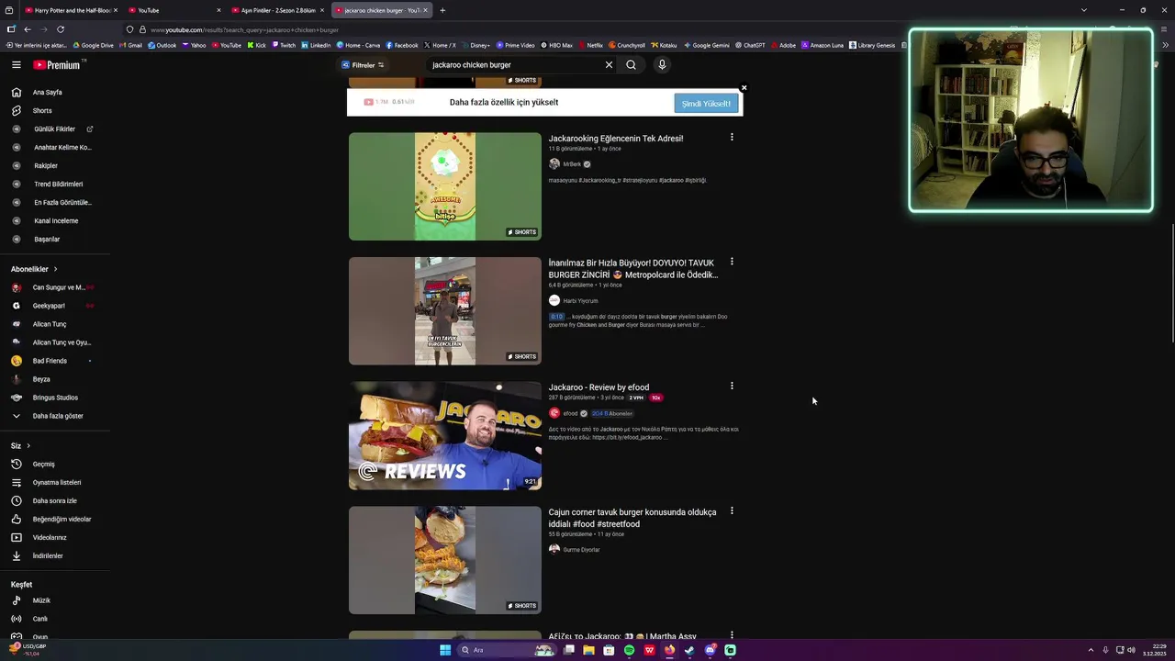Switch to the YouTube browser tab
This screenshot has height=661, width=1175.
click(x=174, y=10)
